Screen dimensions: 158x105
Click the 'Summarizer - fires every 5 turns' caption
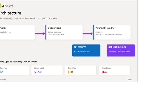click(119, 51)
